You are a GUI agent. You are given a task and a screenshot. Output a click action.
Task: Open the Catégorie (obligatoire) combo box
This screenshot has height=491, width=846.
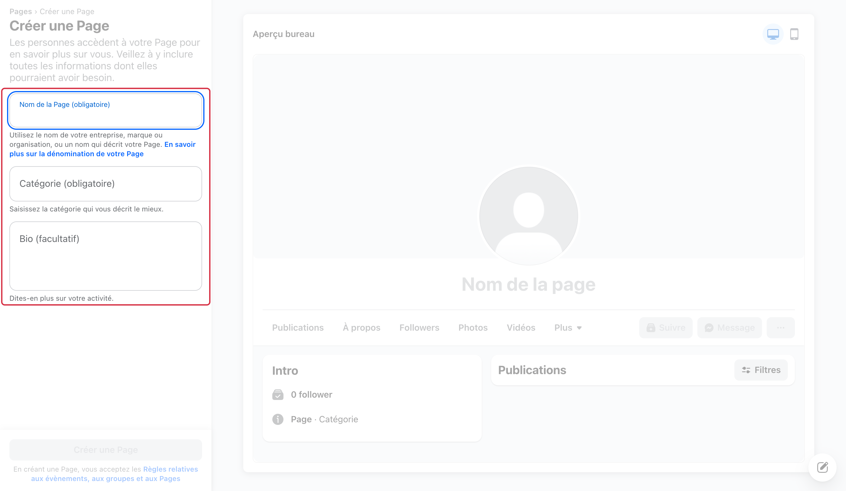pyautogui.click(x=106, y=184)
